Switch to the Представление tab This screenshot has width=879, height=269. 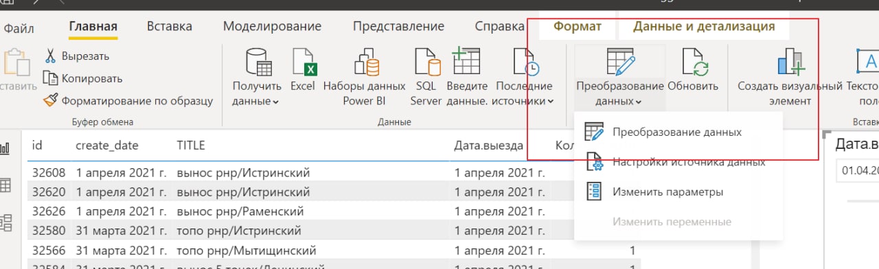(398, 27)
